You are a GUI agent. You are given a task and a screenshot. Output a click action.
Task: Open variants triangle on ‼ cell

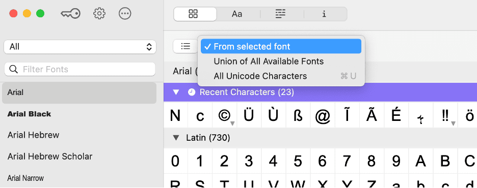coord(453,123)
